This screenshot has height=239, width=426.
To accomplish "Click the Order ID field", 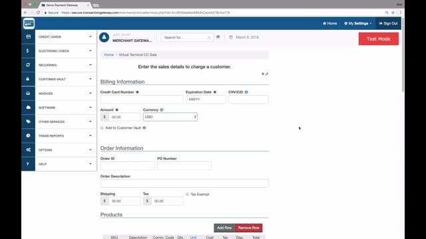I will (x=127, y=165).
